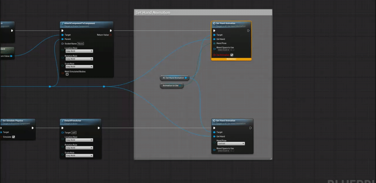Click output exec pin on warning Set Hand Animation node
Viewport: 376px width, 183px height.
coord(248,31)
